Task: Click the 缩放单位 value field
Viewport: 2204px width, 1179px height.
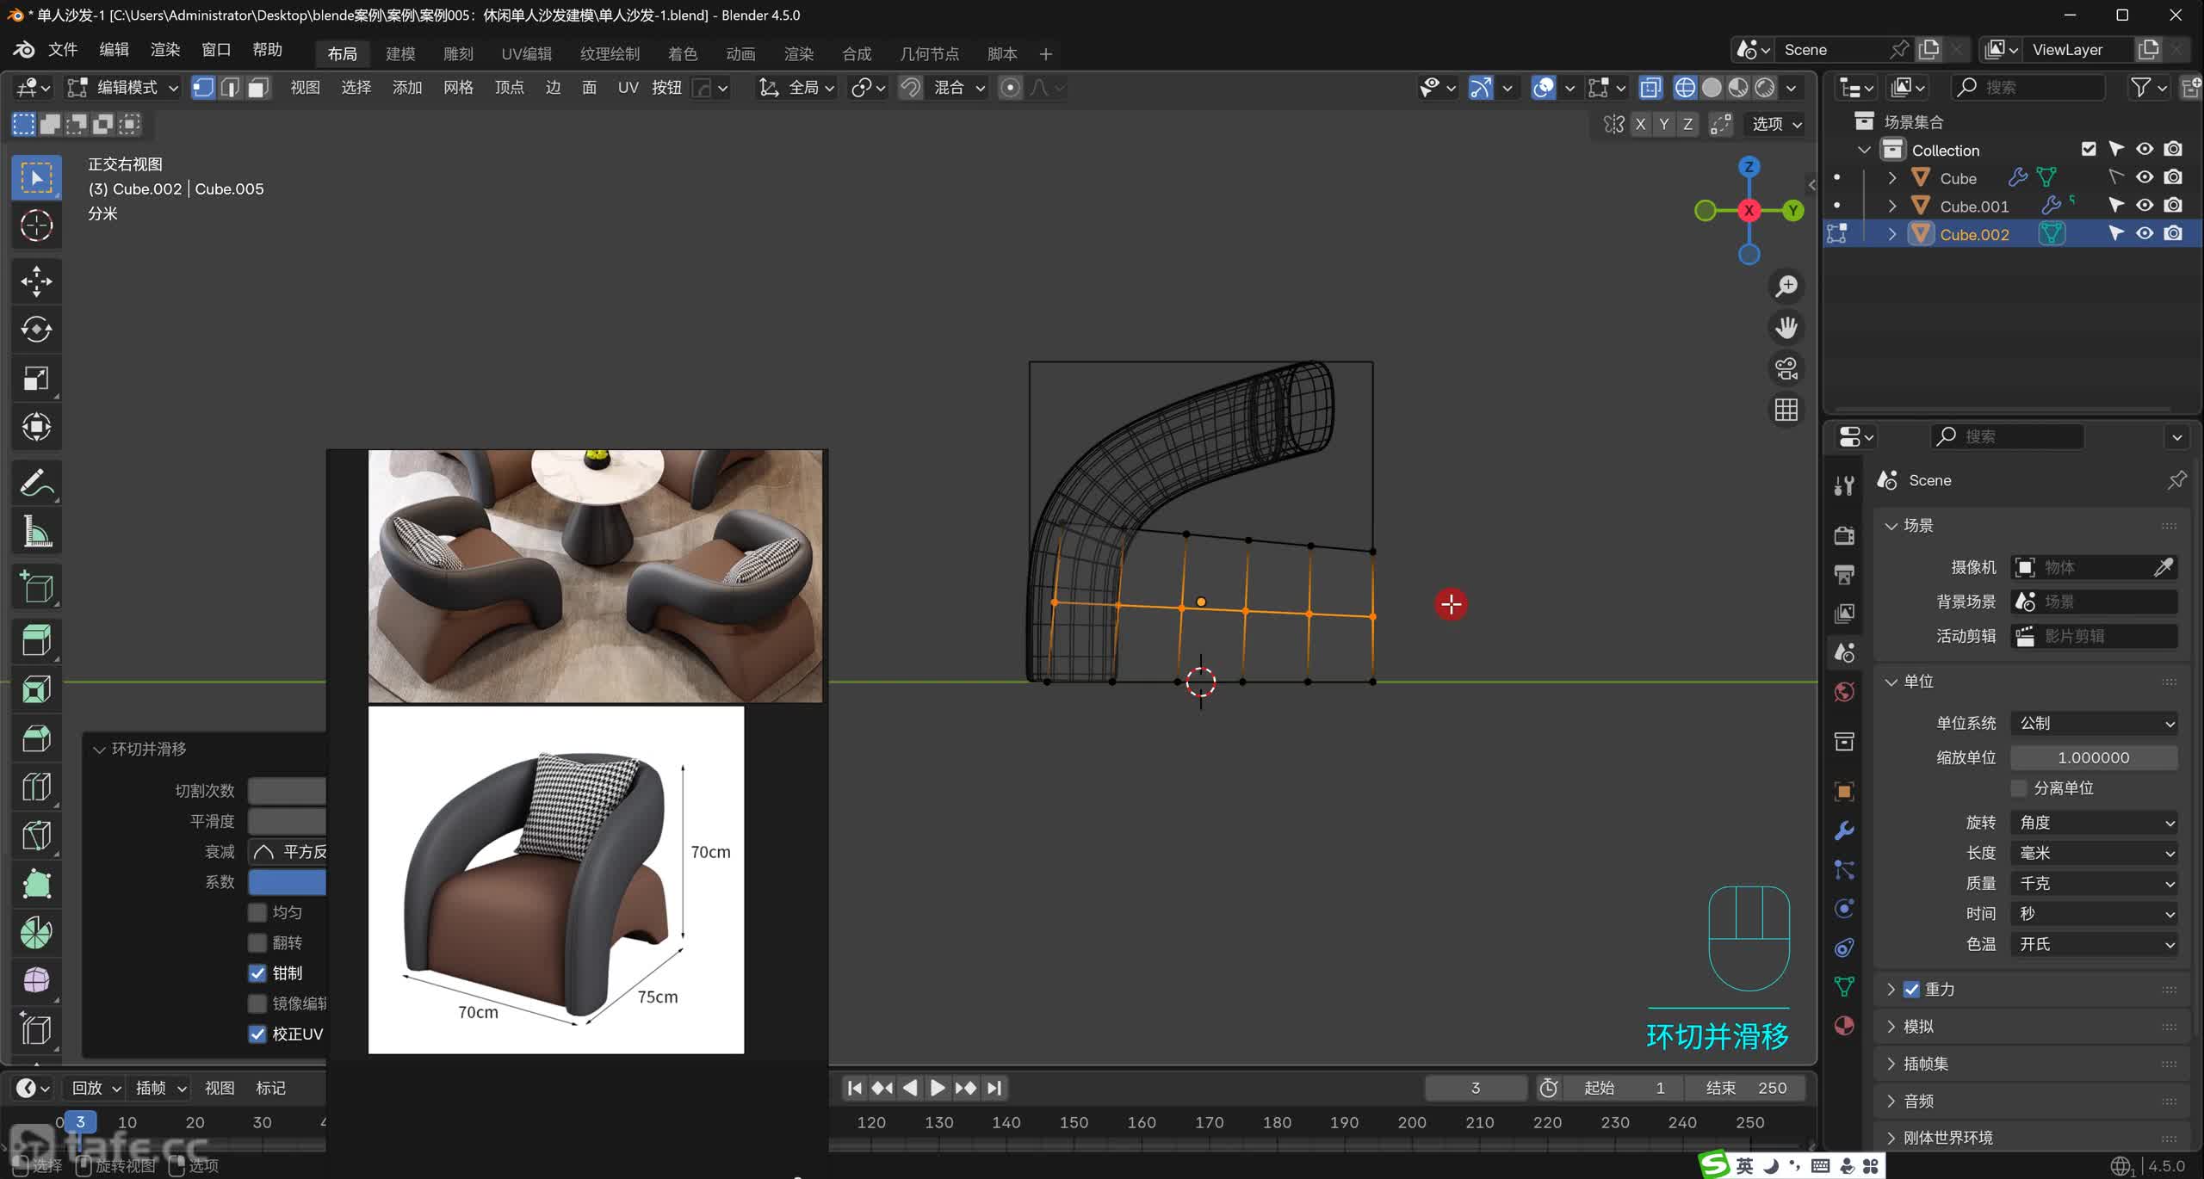Action: pos(2094,757)
